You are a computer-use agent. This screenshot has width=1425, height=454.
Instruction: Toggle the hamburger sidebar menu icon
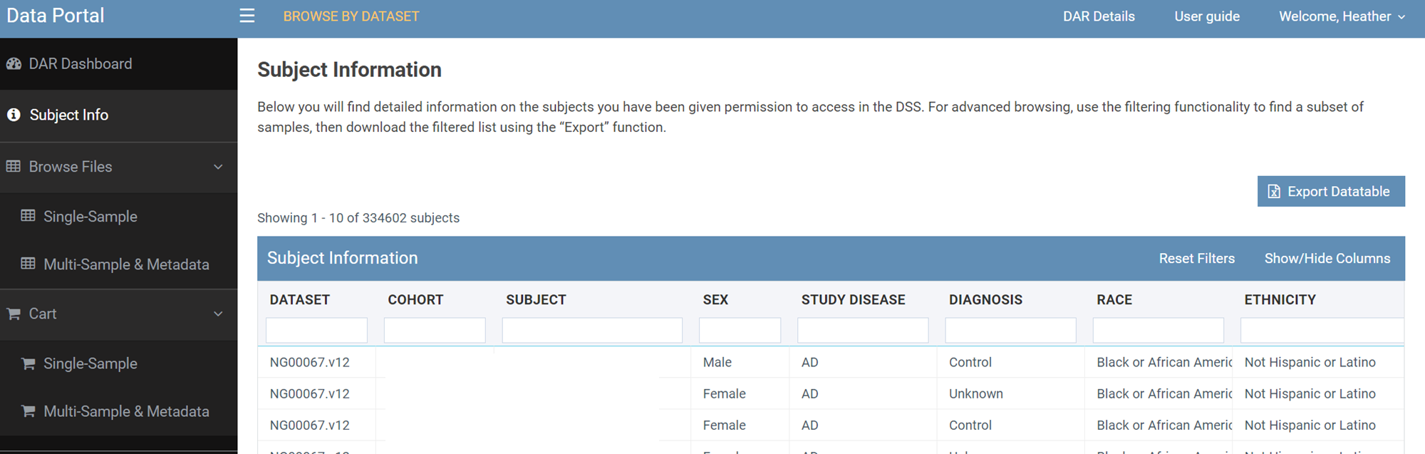247,16
